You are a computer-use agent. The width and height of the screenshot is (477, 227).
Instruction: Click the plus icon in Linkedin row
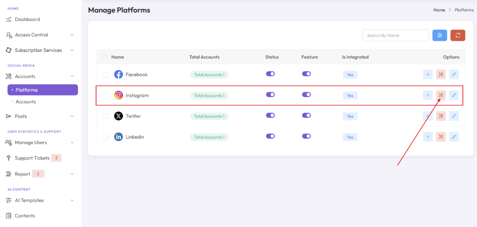(427, 137)
